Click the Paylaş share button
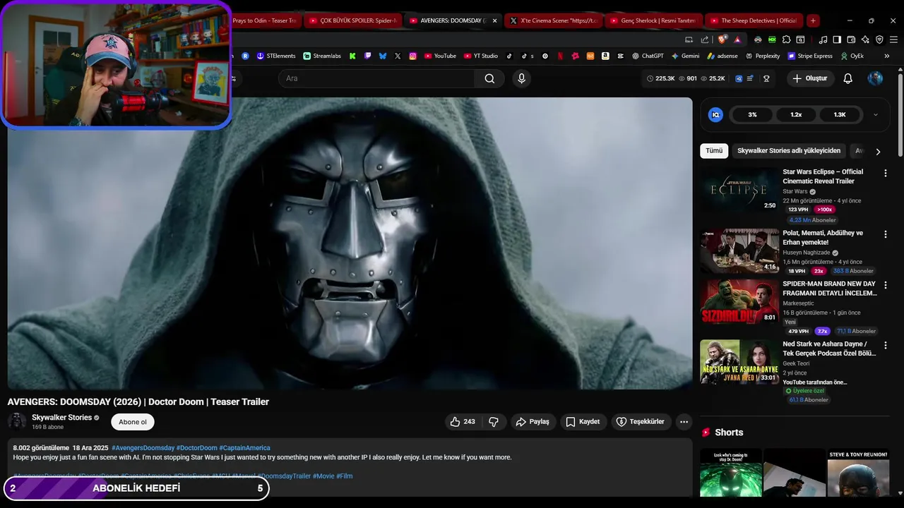Image resolution: width=904 pixels, height=508 pixels. tap(533, 422)
